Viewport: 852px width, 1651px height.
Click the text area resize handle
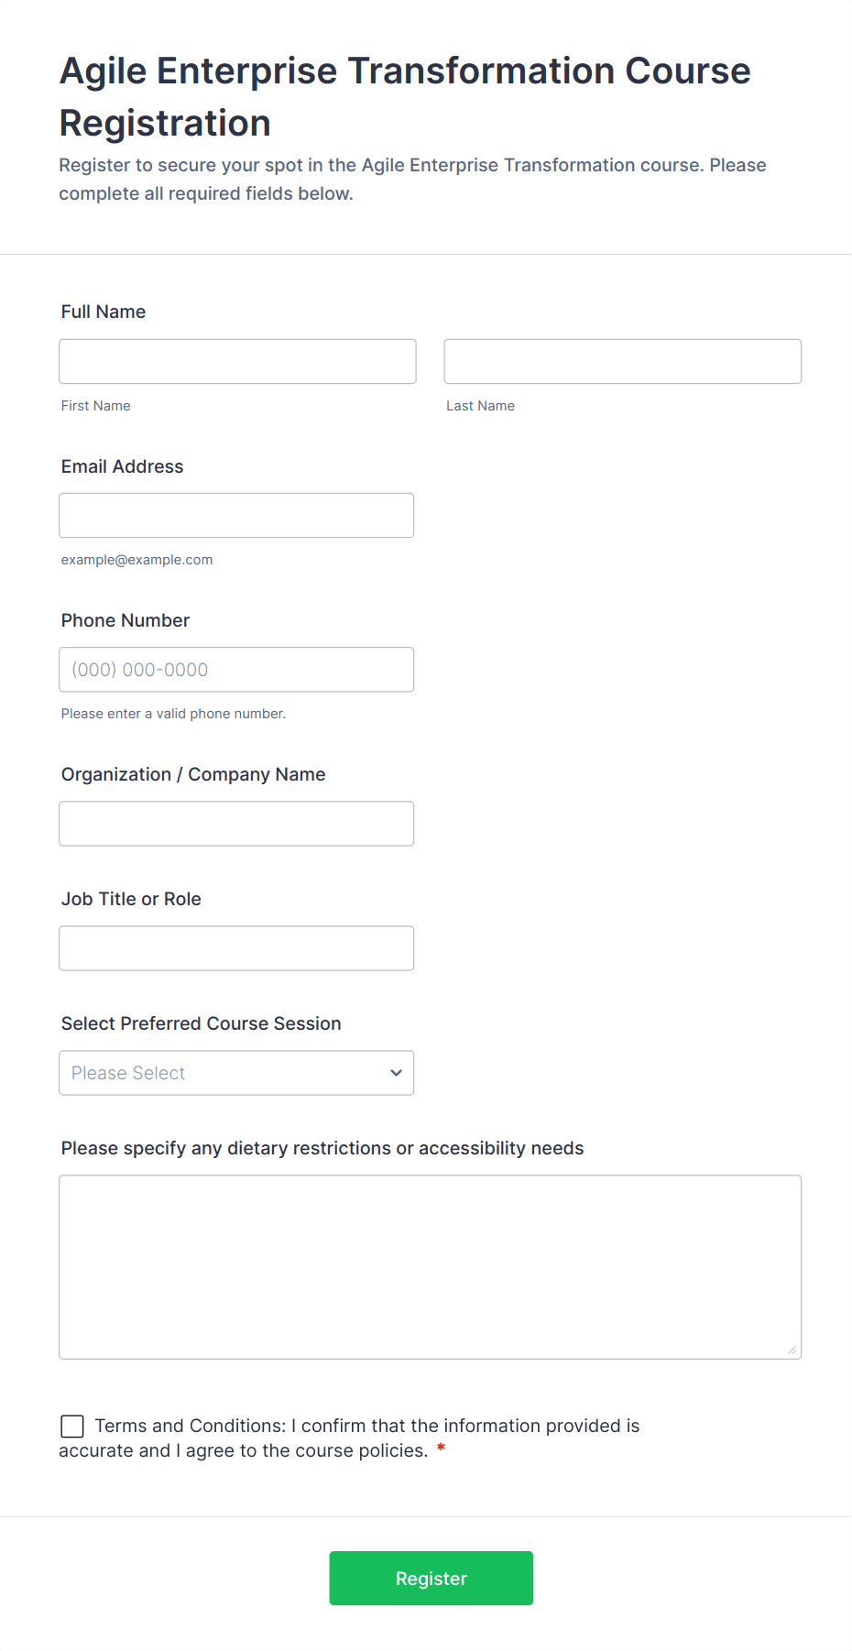point(792,1350)
